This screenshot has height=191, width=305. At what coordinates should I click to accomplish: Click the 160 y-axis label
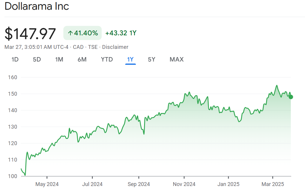13,77
